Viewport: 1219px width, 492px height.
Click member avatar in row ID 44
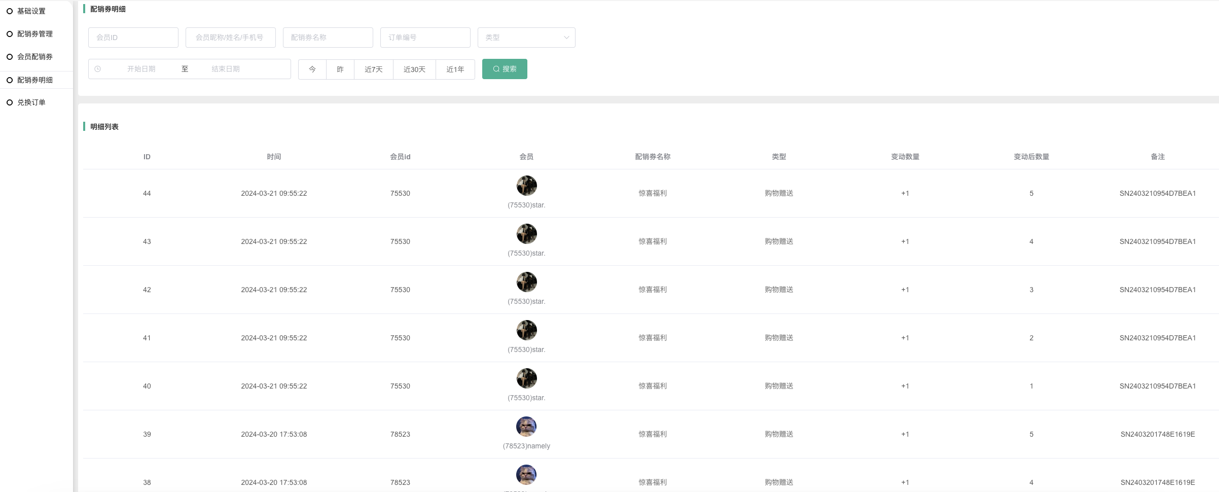click(x=526, y=186)
